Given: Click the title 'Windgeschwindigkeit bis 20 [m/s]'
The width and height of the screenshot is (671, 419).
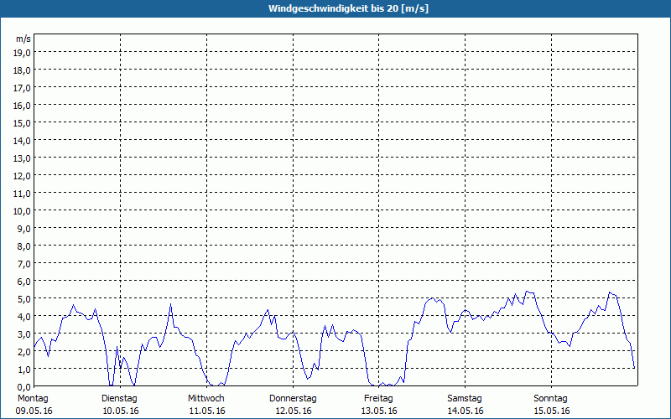Looking at the screenshot, I should [348, 8].
